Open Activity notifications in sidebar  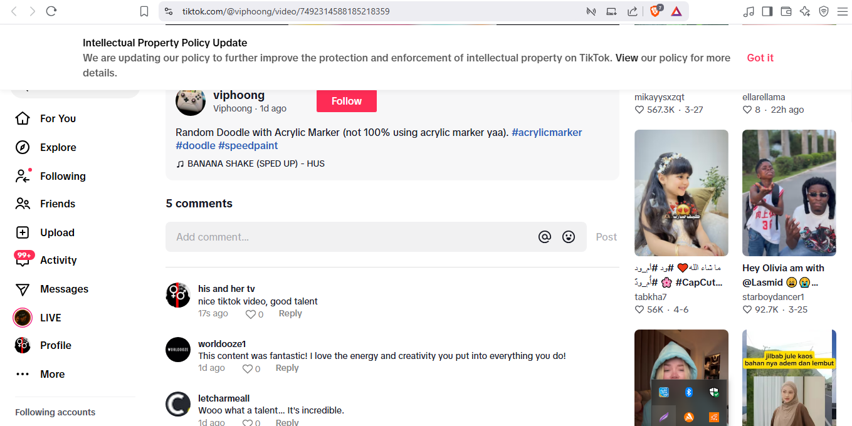point(58,260)
